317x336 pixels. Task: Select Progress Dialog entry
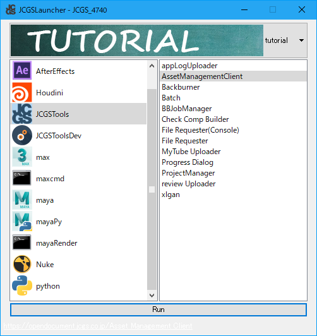click(233, 162)
